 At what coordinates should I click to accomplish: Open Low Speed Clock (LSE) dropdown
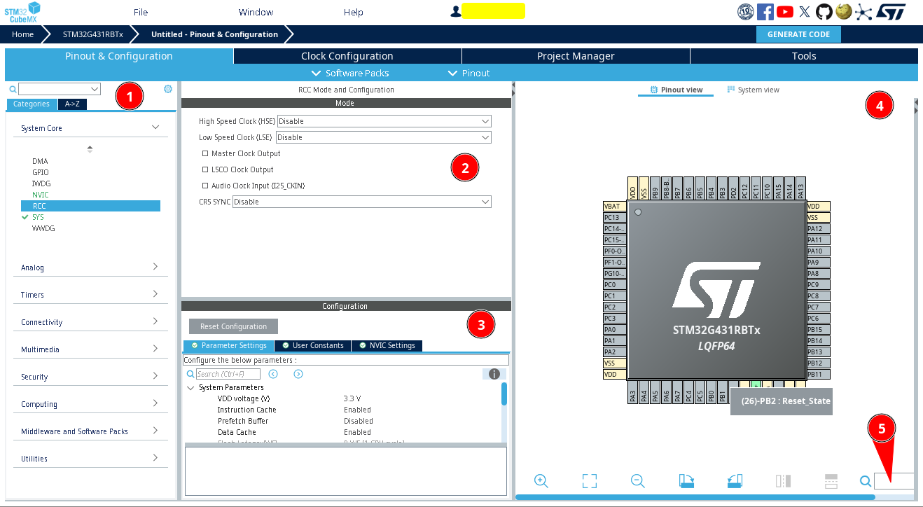384,137
